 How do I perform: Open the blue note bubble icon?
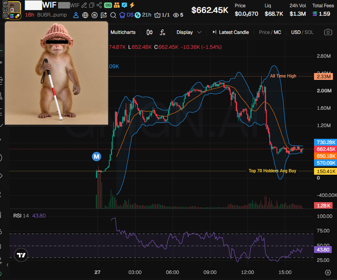(124, 5)
